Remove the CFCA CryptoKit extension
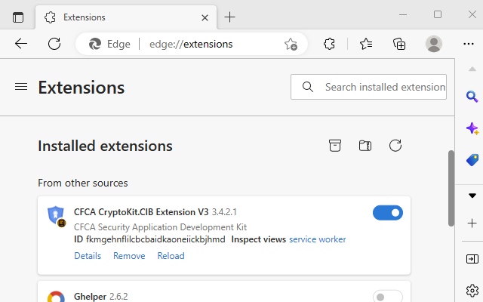 [129, 256]
